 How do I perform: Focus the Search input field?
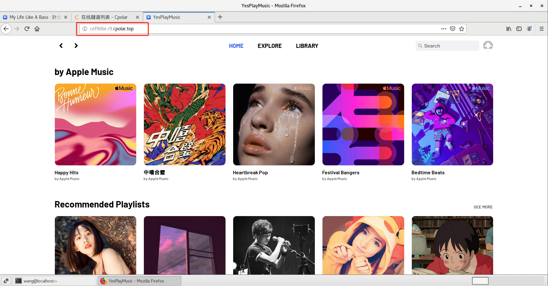click(x=447, y=46)
